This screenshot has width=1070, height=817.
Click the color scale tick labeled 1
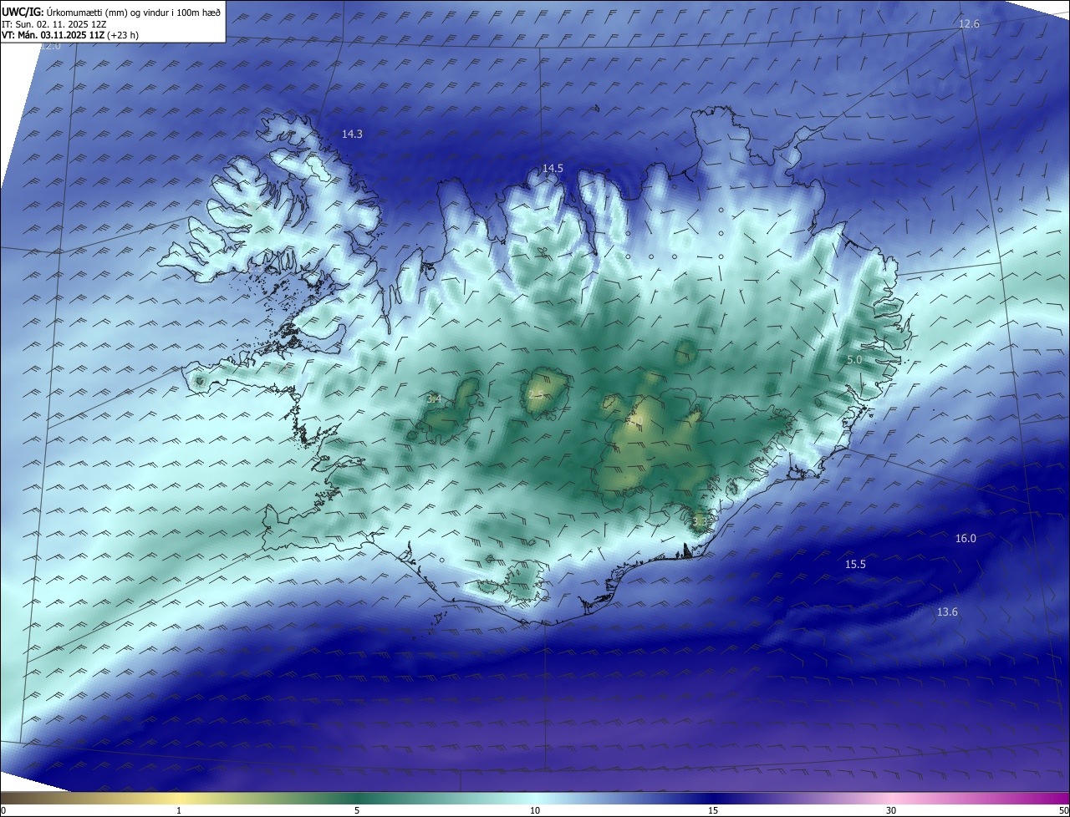tap(179, 810)
